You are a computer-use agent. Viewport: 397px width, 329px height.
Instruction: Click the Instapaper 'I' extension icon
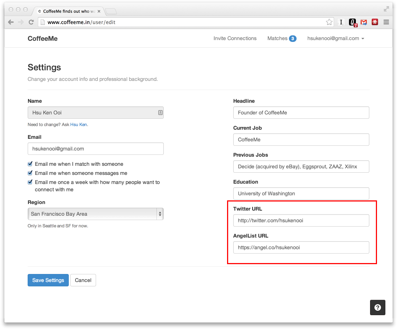tap(341, 22)
